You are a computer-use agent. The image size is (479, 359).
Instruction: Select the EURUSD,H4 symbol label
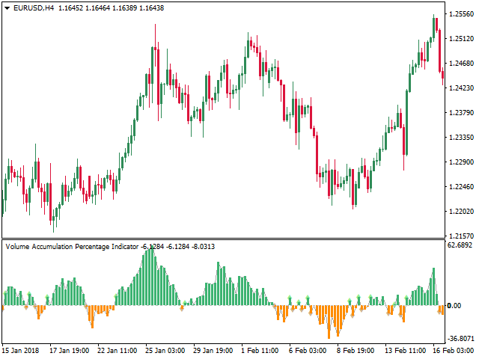(x=34, y=8)
